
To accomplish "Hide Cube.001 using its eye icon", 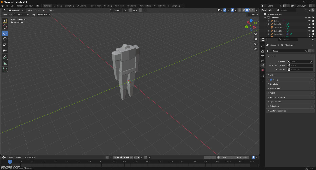I will pos(309,24).
